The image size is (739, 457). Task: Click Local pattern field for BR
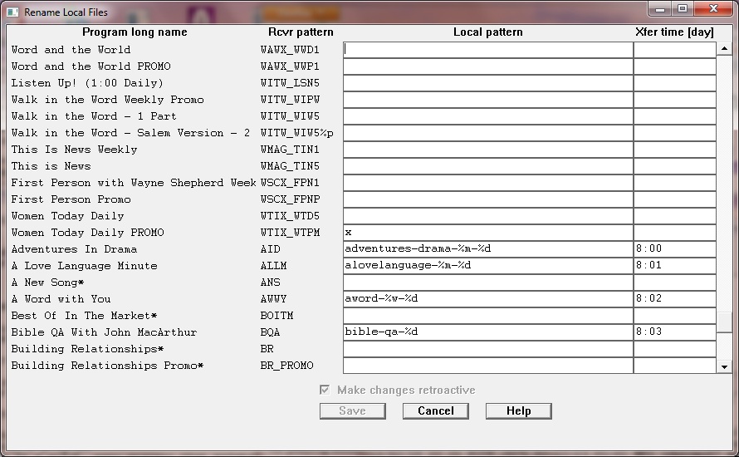pyautogui.click(x=488, y=348)
